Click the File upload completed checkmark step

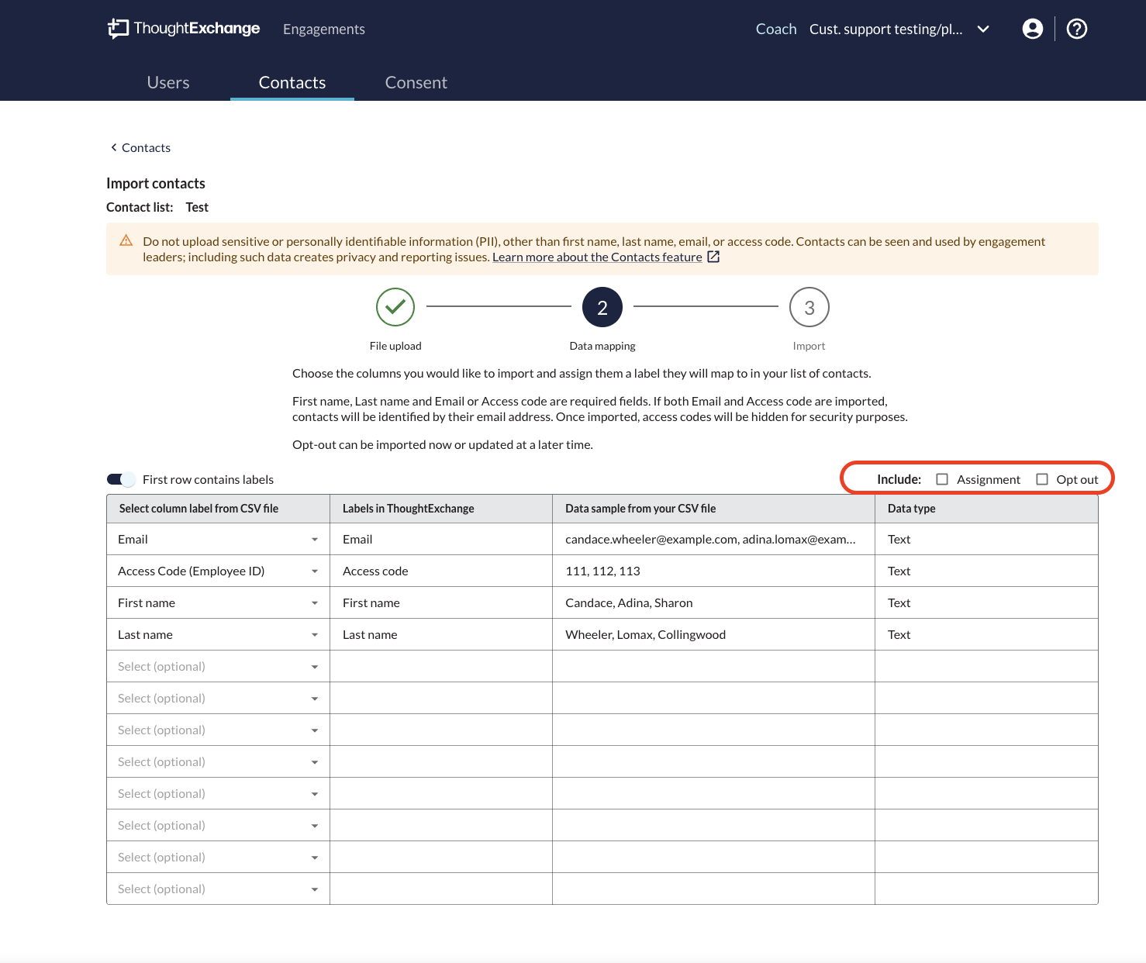395,307
